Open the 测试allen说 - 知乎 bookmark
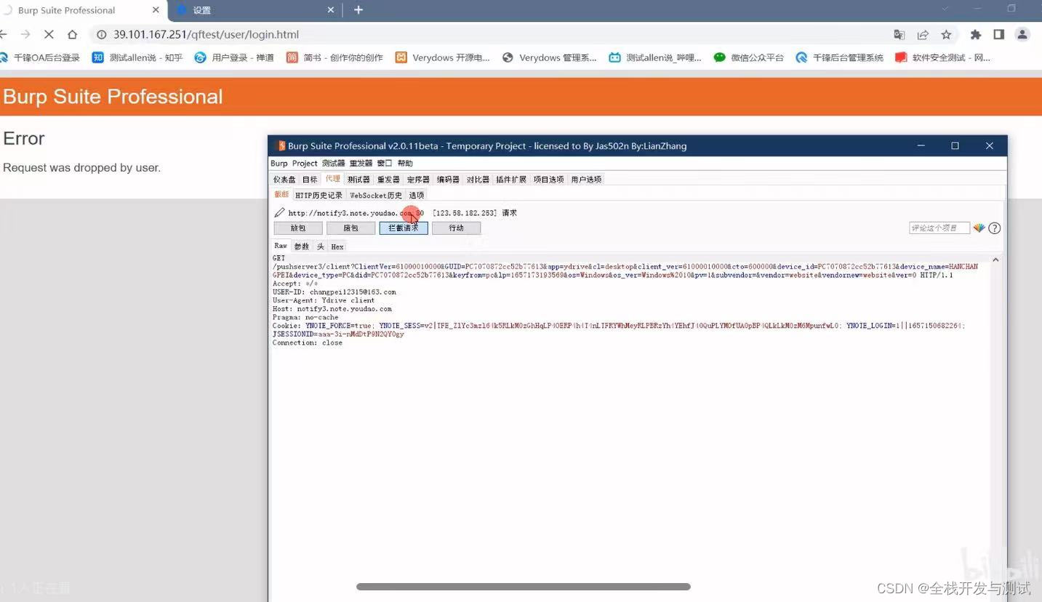1042x602 pixels. [137, 57]
